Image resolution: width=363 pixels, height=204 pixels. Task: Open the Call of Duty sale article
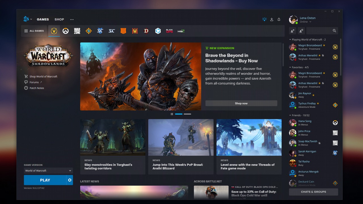238,192
